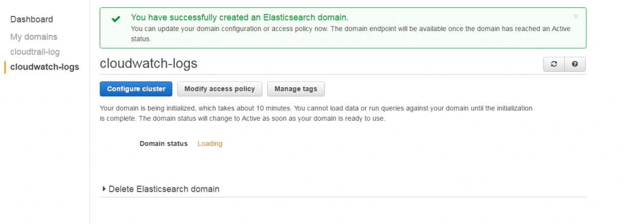The image size is (626, 224).
Task: Click the Domain status label
Action: (x=164, y=143)
